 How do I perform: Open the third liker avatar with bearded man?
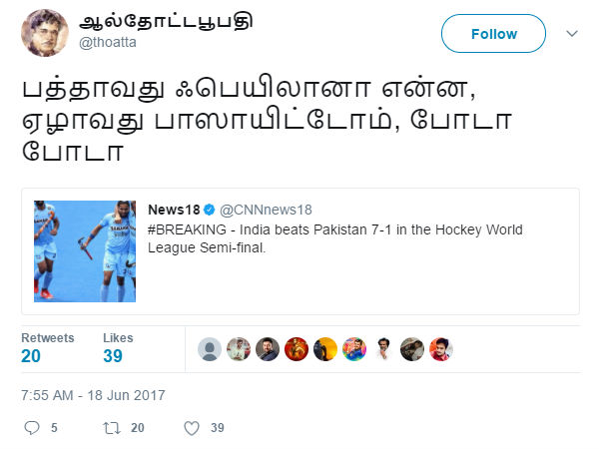tap(268, 349)
